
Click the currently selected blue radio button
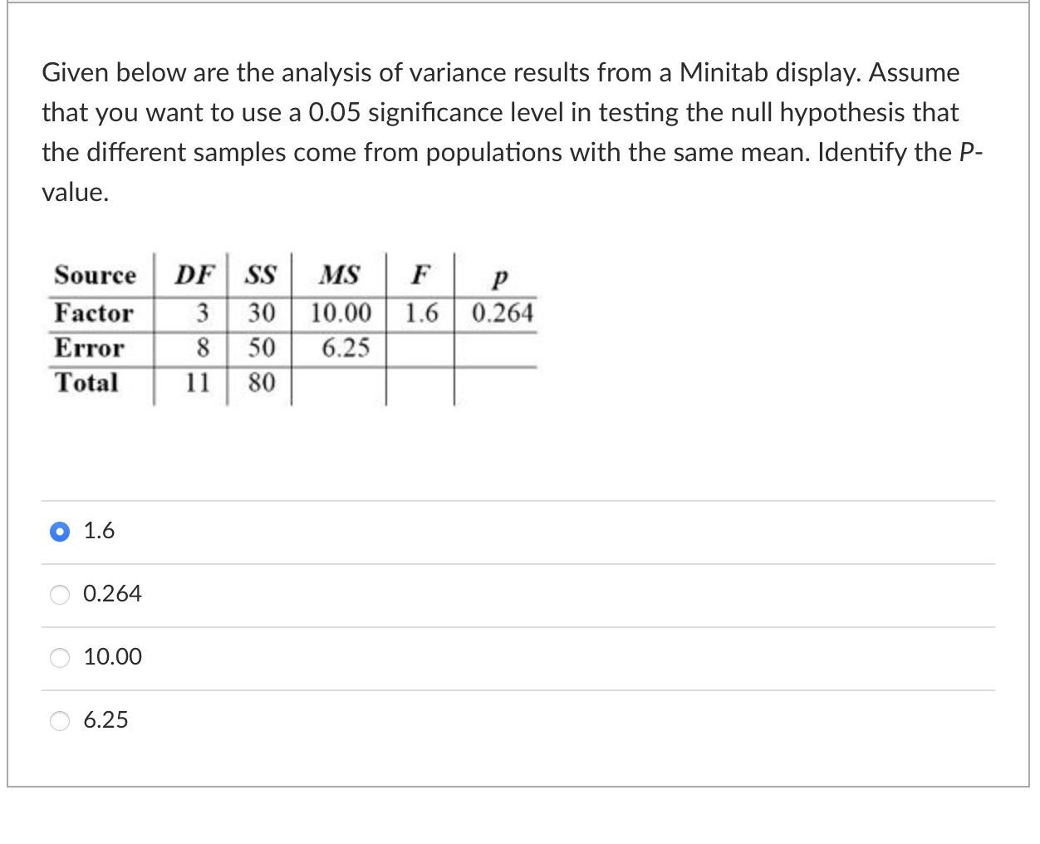point(59,531)
